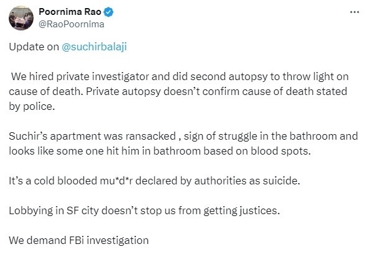Click the line starting 'We hired private investigator'
The image size is (365, 257).
(x=180, y=77)
